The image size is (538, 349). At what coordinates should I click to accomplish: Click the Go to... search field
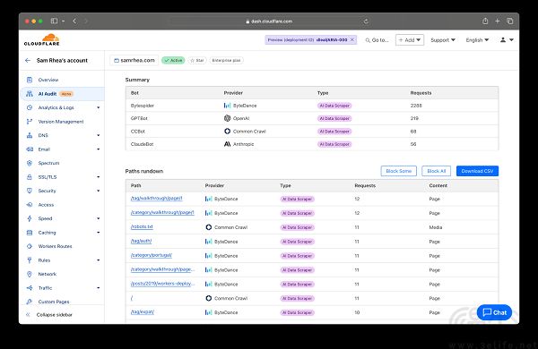point(377,40)
